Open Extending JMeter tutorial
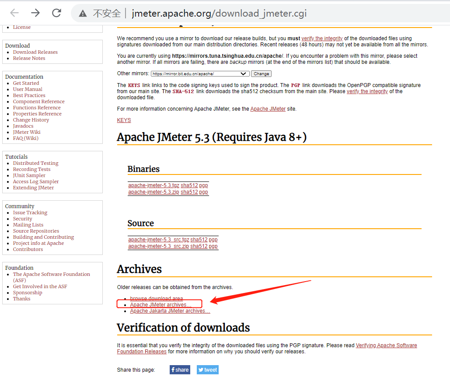This screenshot has width=450, height=380. [x=33, y=188]
